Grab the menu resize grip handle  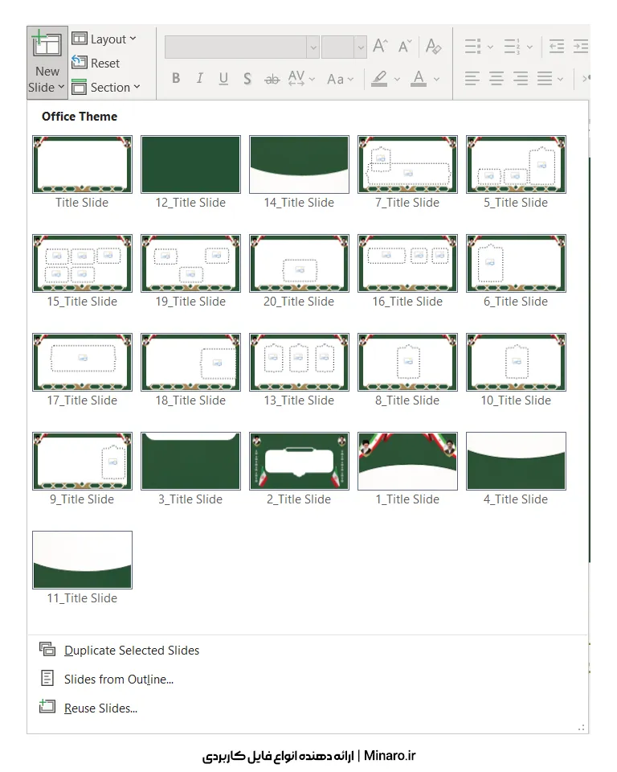[x=582, y=727]
